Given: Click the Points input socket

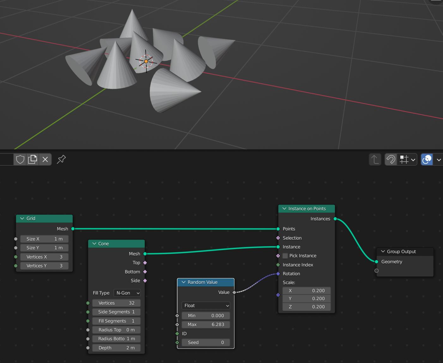Looking at the screenshot, I should (278, 229).
